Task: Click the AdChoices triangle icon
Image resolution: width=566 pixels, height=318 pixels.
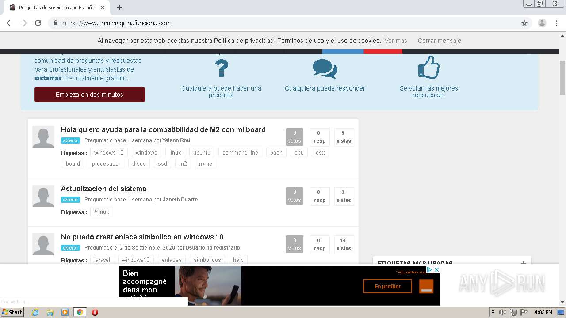Action: tap(429, 269)
